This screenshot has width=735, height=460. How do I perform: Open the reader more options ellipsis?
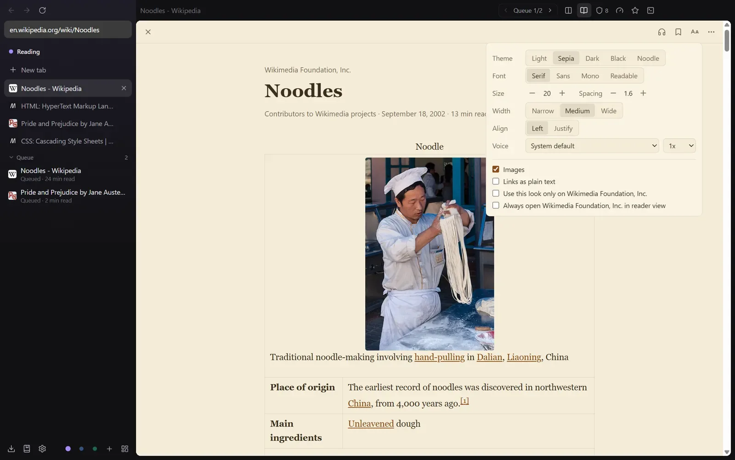711,32
